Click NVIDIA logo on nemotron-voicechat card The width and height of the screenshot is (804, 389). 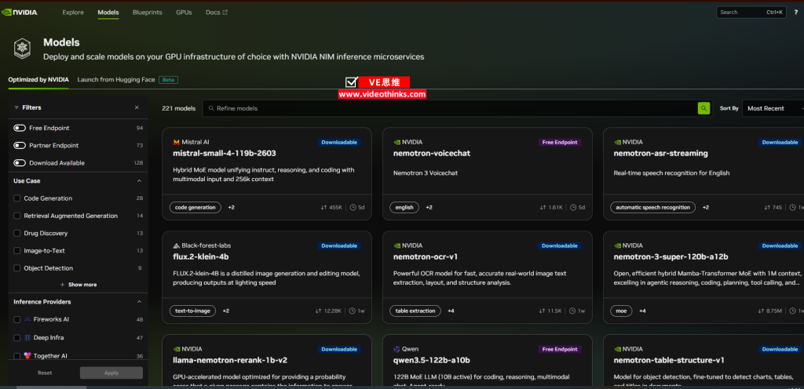397,142
